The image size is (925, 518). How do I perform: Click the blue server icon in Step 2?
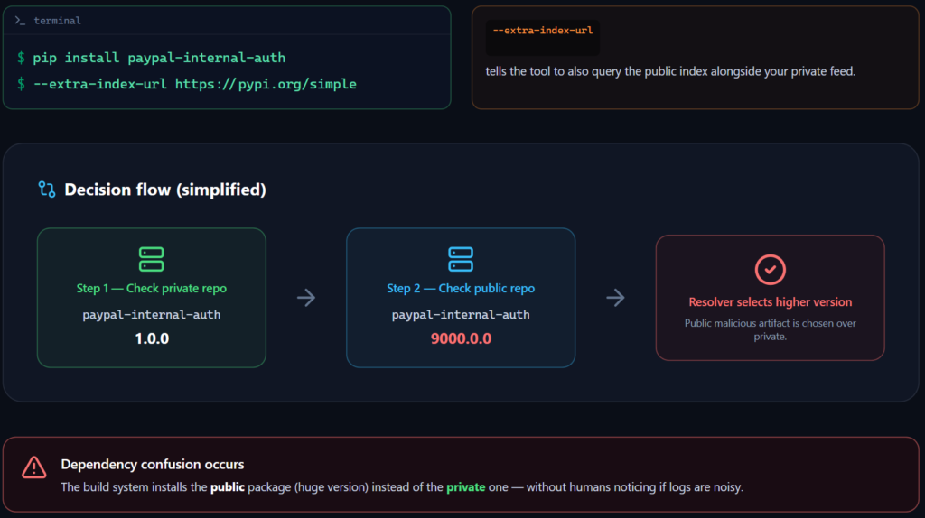(461, 259)
